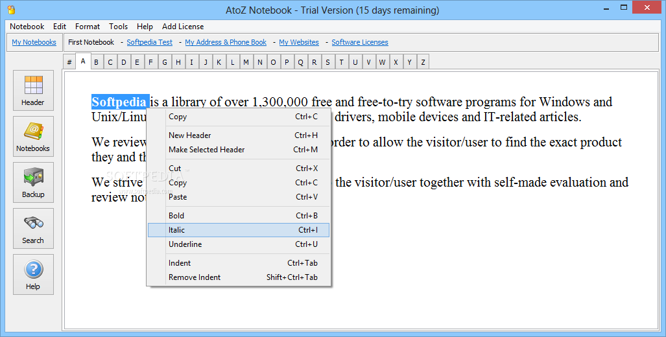Switch to the Z tab
This screenshot has width=666, height=337.
(423, 62)
